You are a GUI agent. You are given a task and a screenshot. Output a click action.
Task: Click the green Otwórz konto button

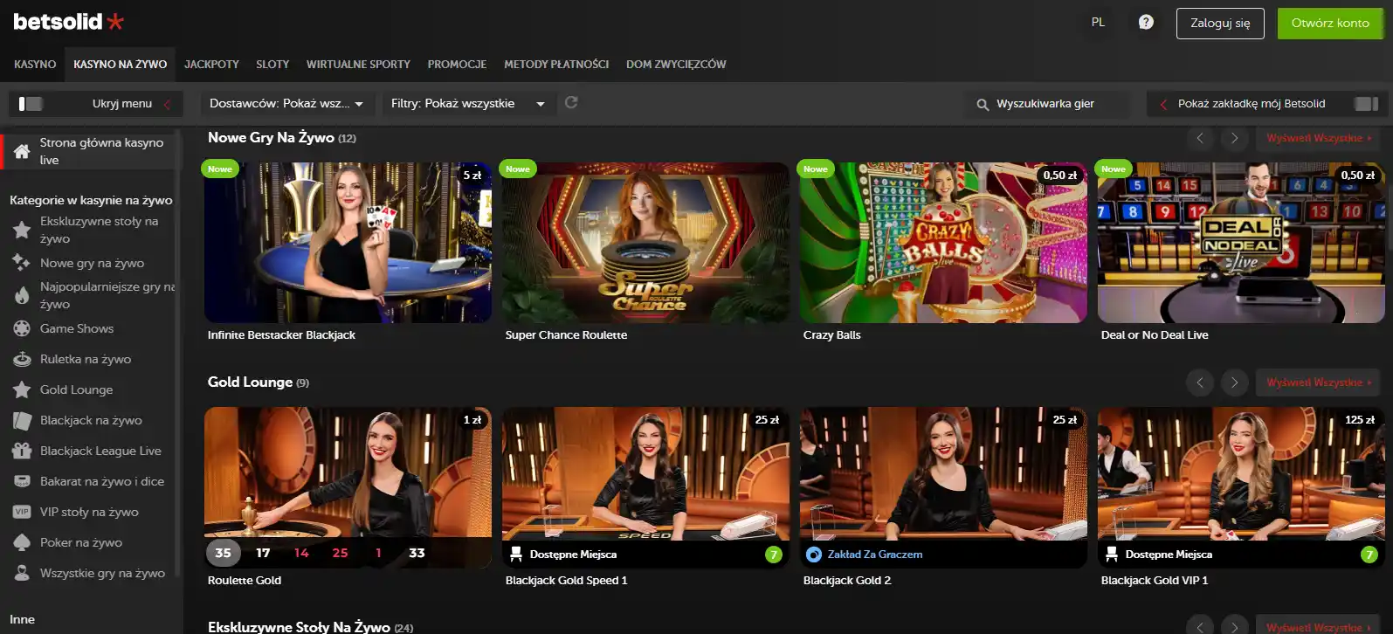(x=1329, y=24)
